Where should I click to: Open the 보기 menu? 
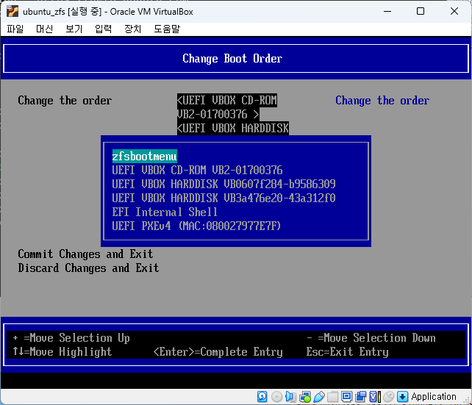(74, 29)
